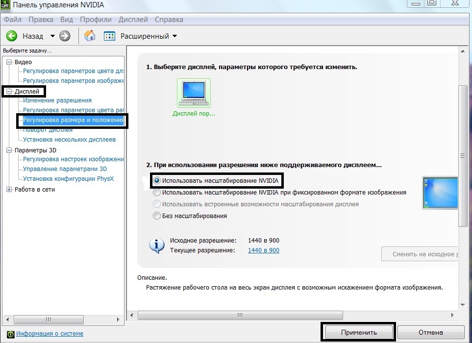The image size is (472, 343).
Task: Open Регулировка параметров цвета рабочего стола
Action: point(73,110)
